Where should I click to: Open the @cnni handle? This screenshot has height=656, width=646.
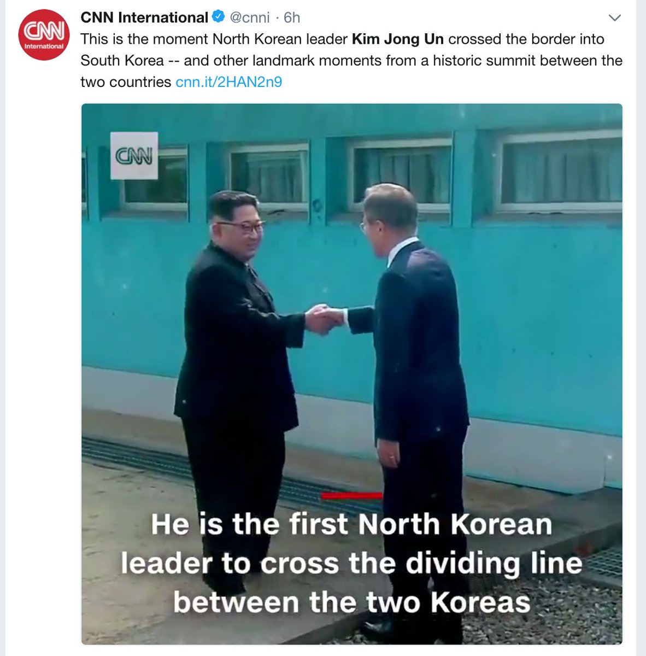point(249,17)
